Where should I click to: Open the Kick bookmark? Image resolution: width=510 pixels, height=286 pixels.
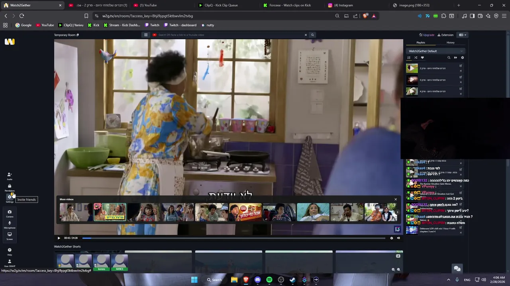click(x=93, y=25)
